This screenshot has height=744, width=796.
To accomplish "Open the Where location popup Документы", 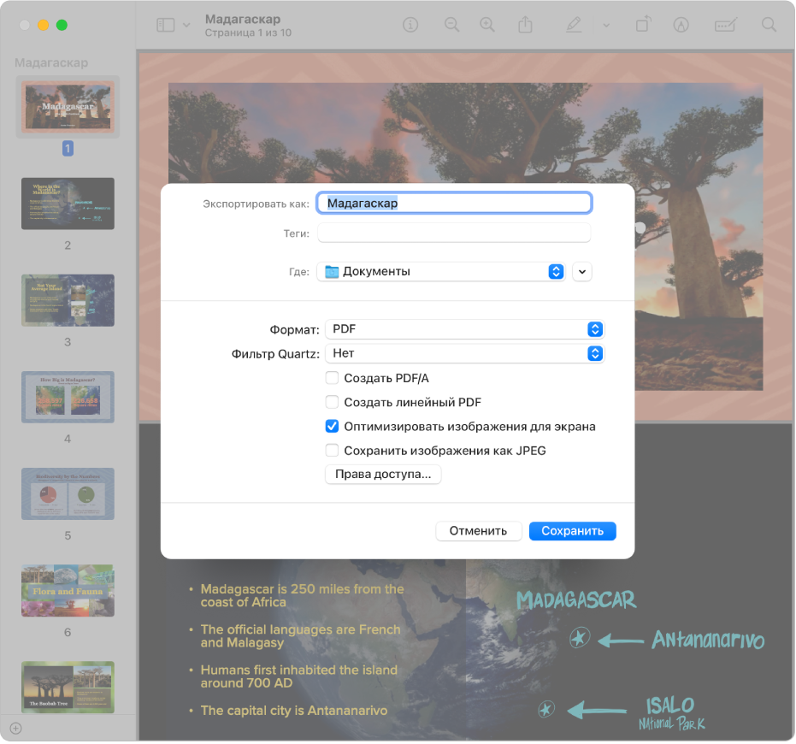I will click(x=441, y=272).
